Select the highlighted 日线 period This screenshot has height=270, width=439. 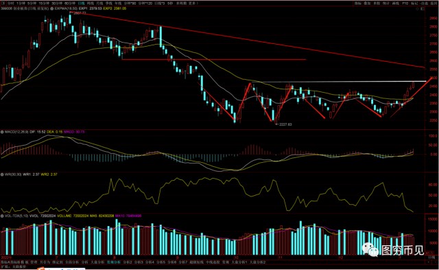pyautogui.click(x=81, y=3)
